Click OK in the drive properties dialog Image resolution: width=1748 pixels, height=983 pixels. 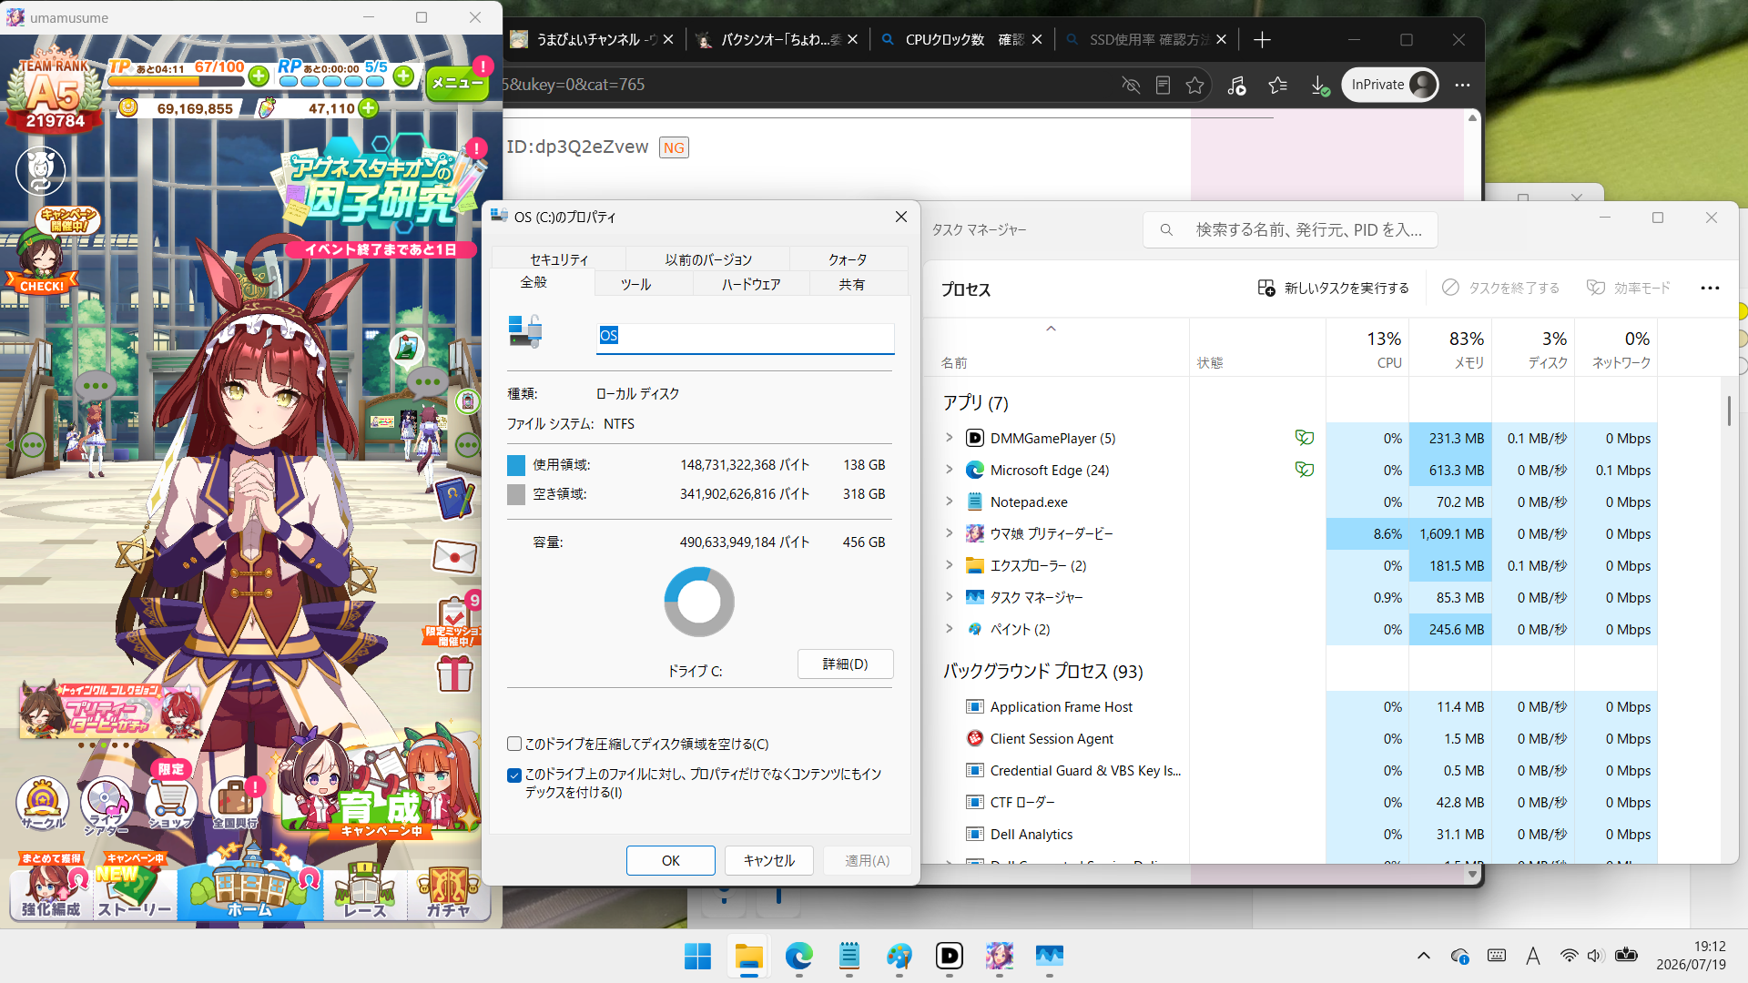(x=670, y=860)
